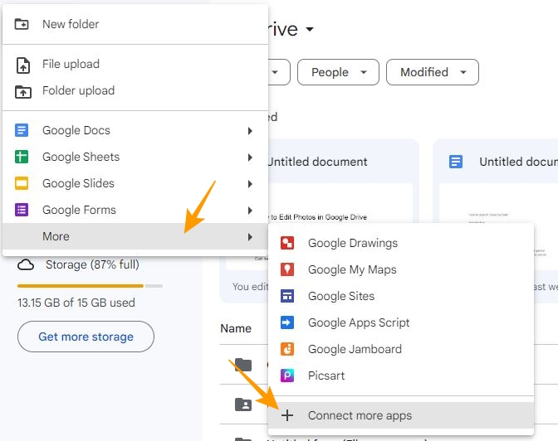The image size is (558, 441).
Task: Click the Picsart app icon
Action: pos(287,376)
